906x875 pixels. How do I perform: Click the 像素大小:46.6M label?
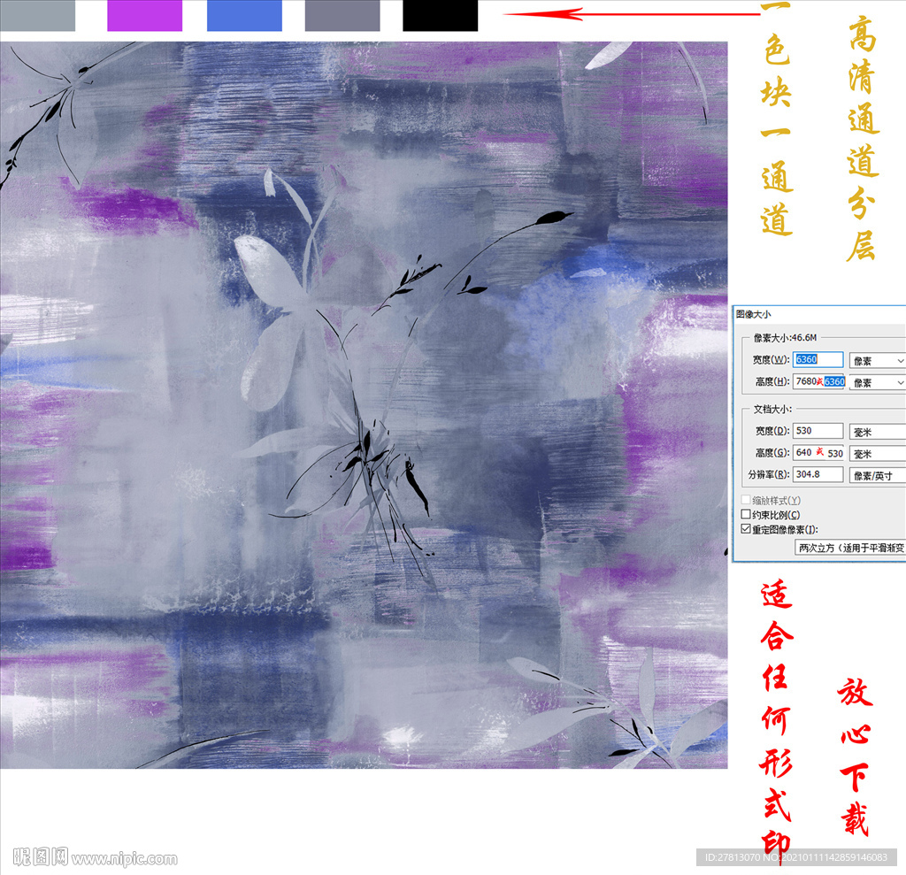[x=785, y=337]
